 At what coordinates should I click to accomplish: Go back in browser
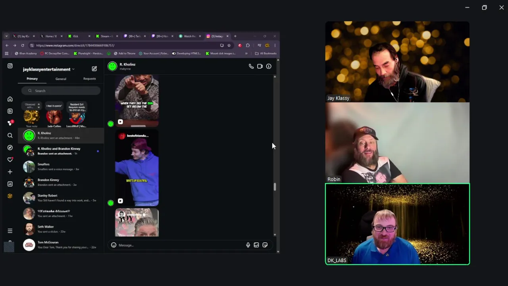click(x=7, y=45)
